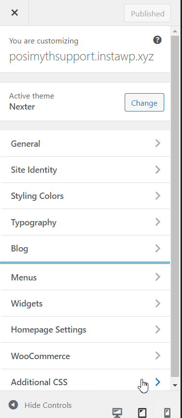This screenshot has height=418, width=182.
Task: Click the Hide Controls arrow icon
Action: tap(13, 405)
